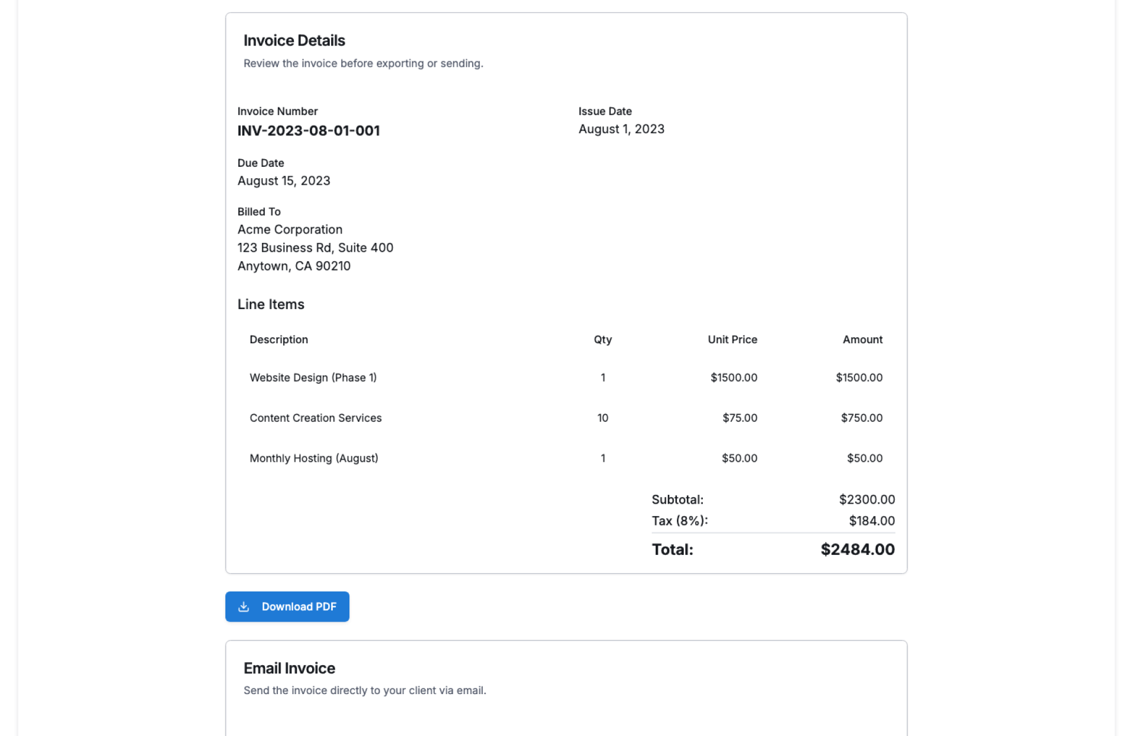This screenshot has height=736, width=1133.
Task: Click the 123 Business Rd address line
Action: 315,248
